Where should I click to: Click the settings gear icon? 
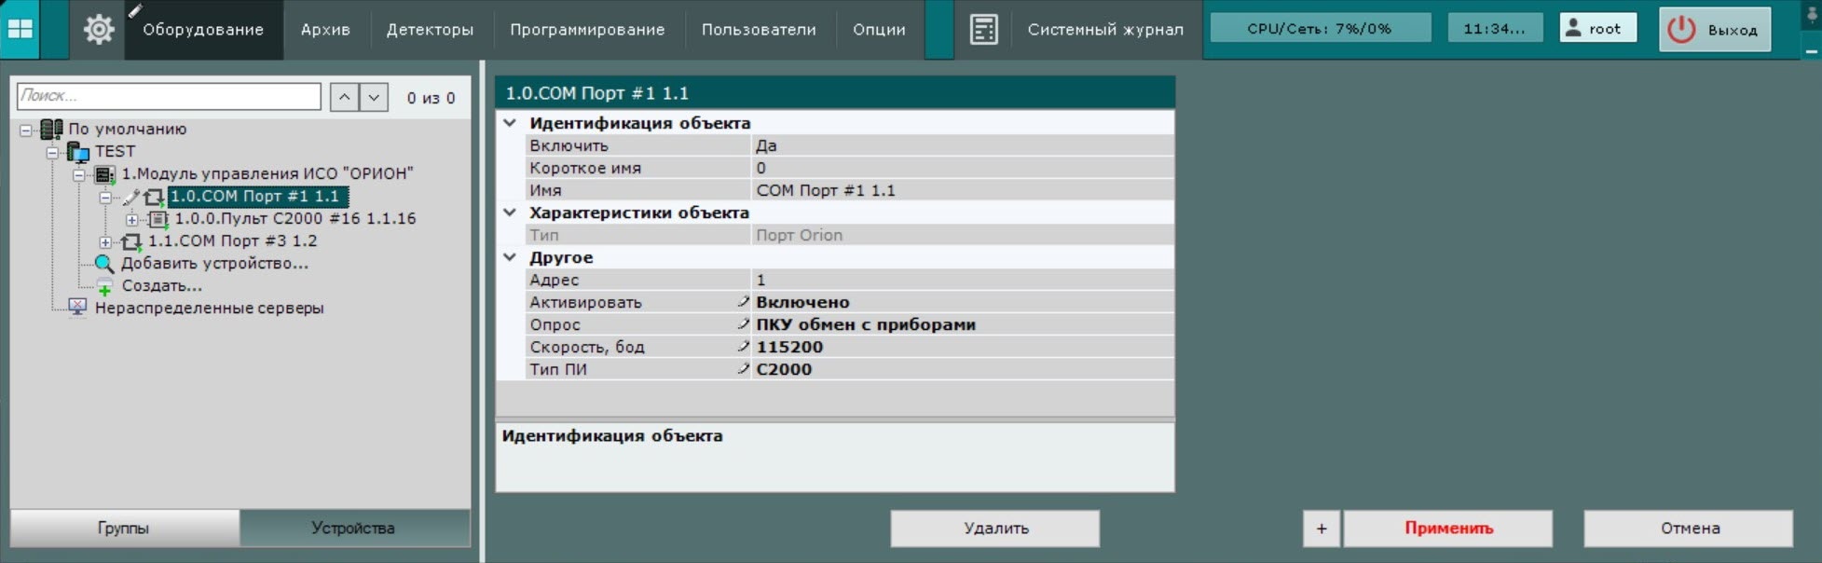(98, 30)
